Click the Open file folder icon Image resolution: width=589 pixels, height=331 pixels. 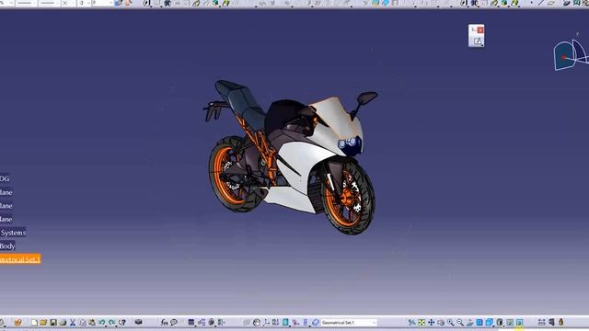click(43, 323)
